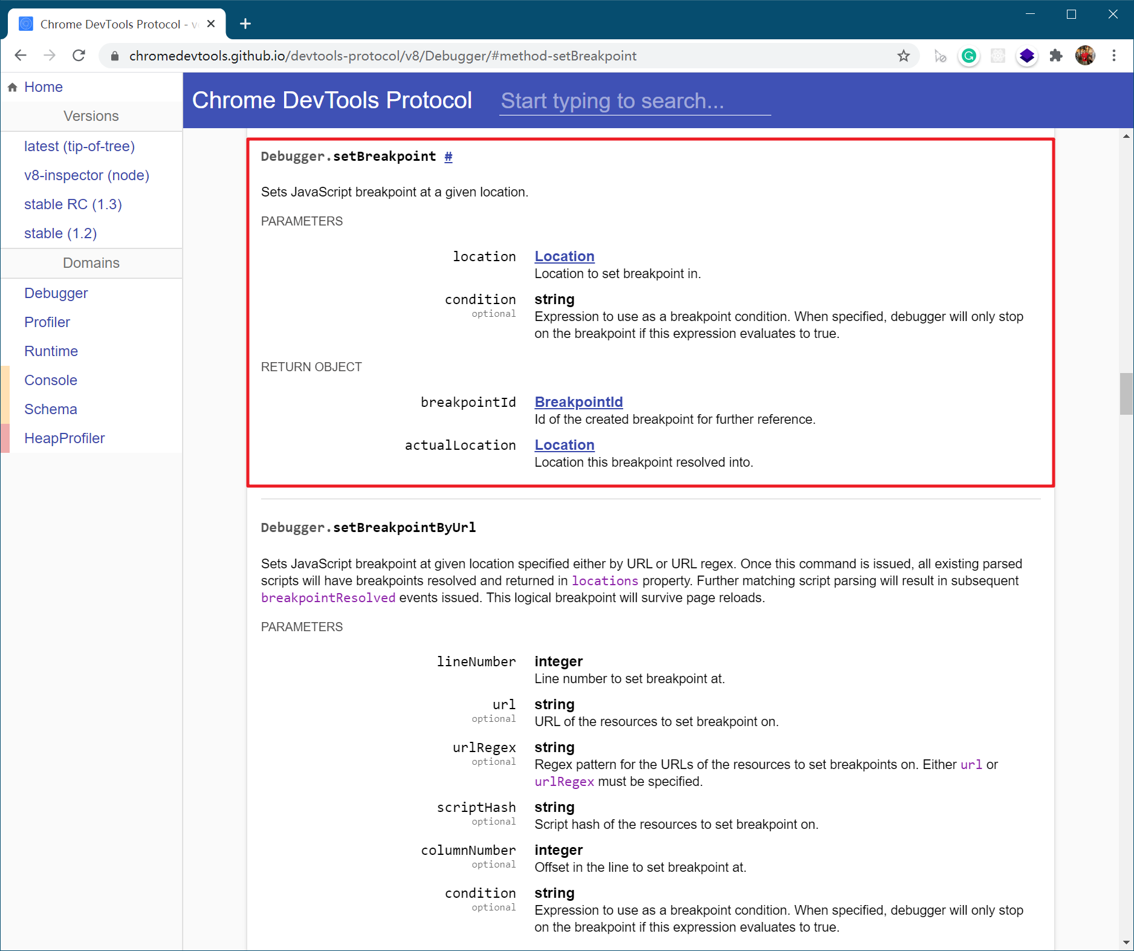This screenshot has width=1134, height=951.
Task: Open the Grammarly extension icon
Action: pos(969,56)
